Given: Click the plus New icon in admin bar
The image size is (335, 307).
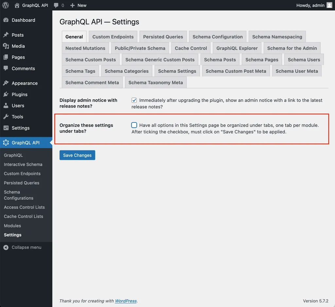Looking at the screenshot, I should [x=72, y=5].
